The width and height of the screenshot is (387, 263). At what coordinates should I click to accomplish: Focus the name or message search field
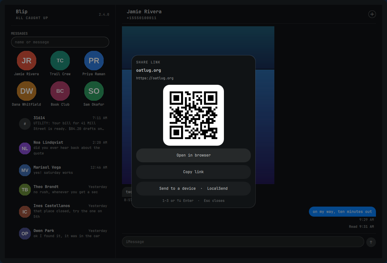[x=60, y=42]
